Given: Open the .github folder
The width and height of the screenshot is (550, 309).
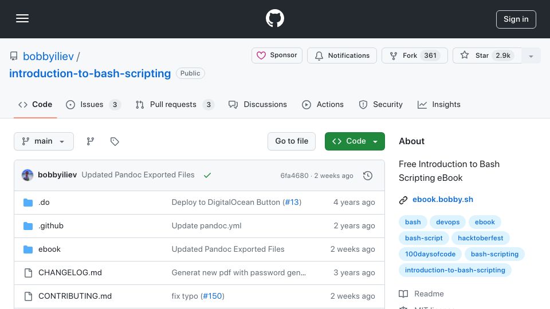Looking at the screenshot, I should tap(51, 225).
